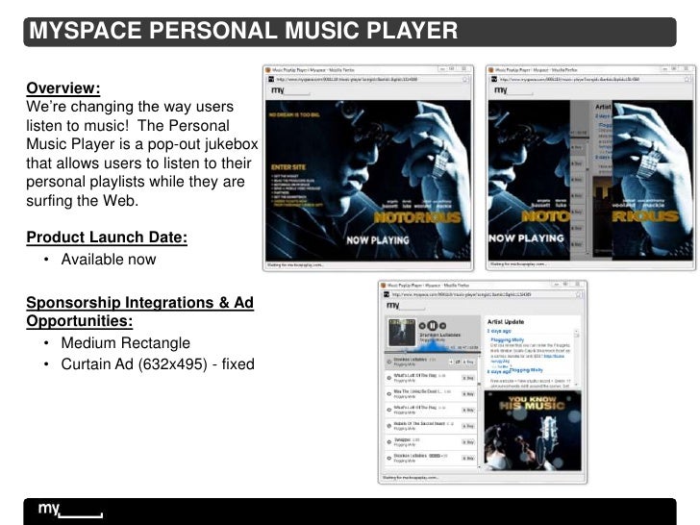This screenshot has width=700, height=525.
Task: Click the Artist panel revealed behind the curtain
Action: (603, 138)
